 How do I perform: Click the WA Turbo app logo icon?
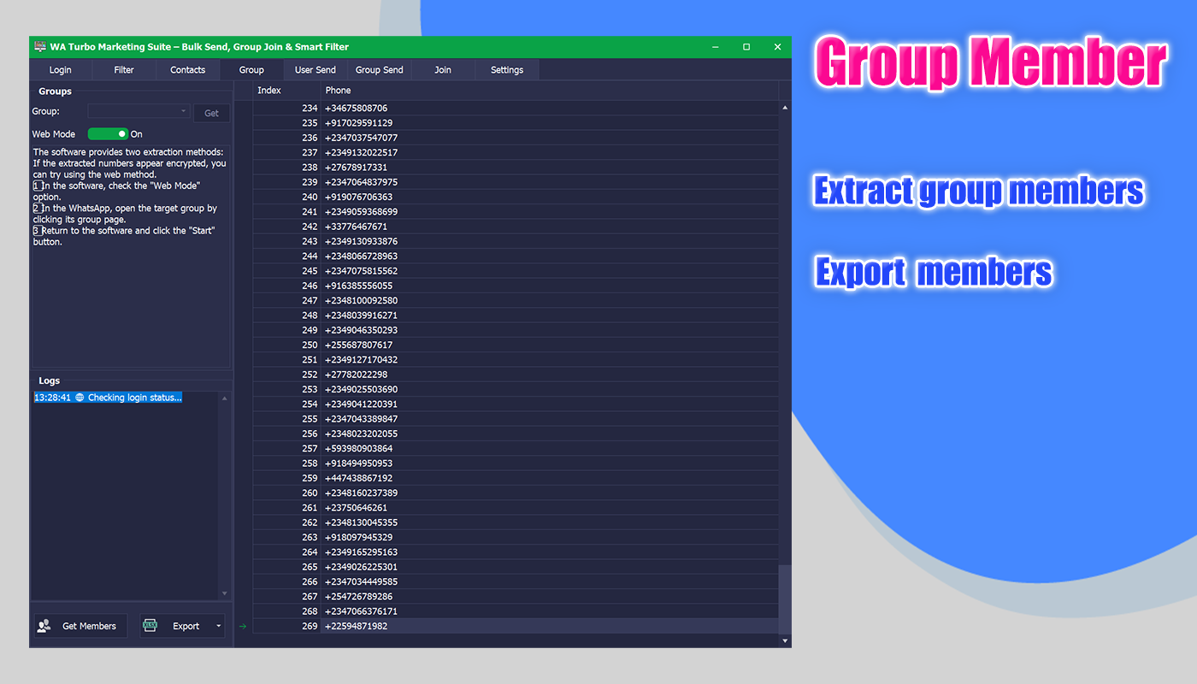39,47
